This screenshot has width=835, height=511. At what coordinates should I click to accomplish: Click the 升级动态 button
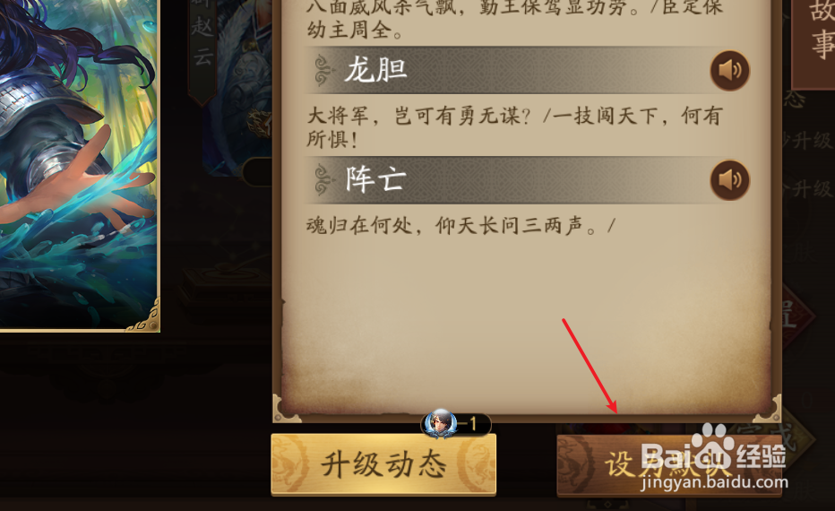(x=383, y=464)
